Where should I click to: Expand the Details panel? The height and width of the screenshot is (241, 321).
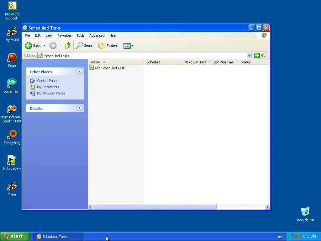[x=79, y=108]
